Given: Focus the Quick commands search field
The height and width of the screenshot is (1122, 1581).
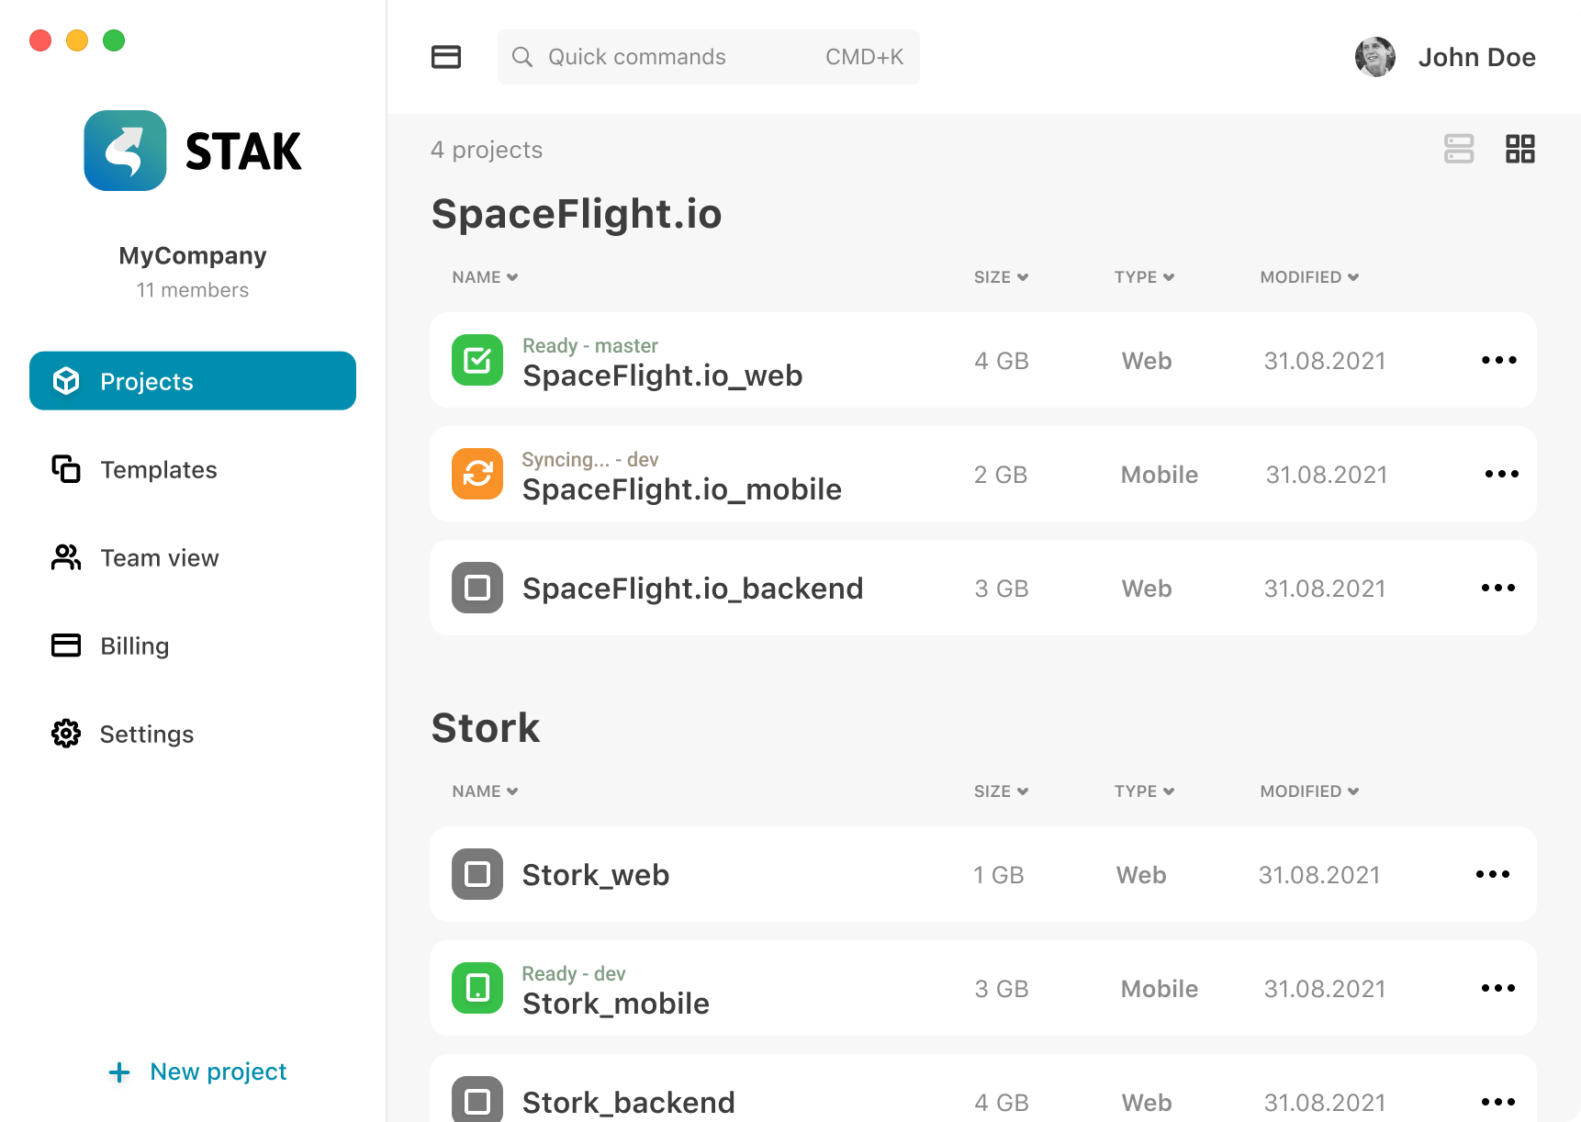Looking at the screenshot, I should pos(707,57).
